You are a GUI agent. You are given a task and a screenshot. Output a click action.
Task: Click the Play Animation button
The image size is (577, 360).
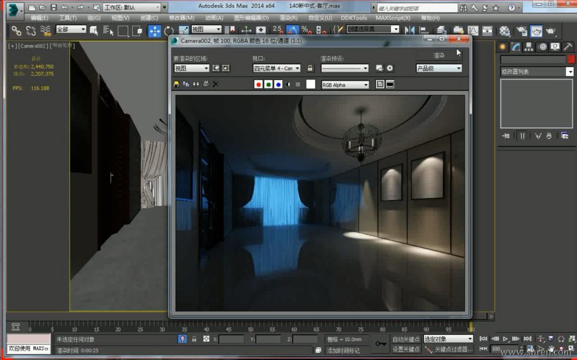click(506, 339)
